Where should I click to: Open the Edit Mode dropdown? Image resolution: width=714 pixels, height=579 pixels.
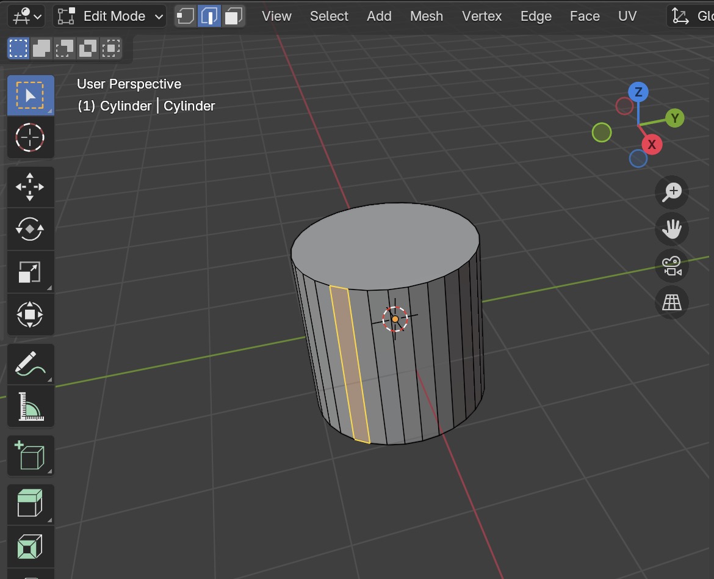[110, 16]
